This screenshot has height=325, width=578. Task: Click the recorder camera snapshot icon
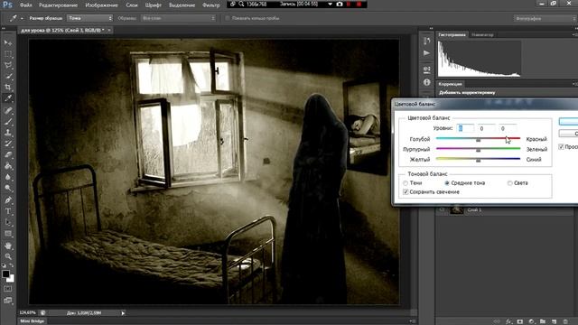pyautogui.click(x=340, y=4)
